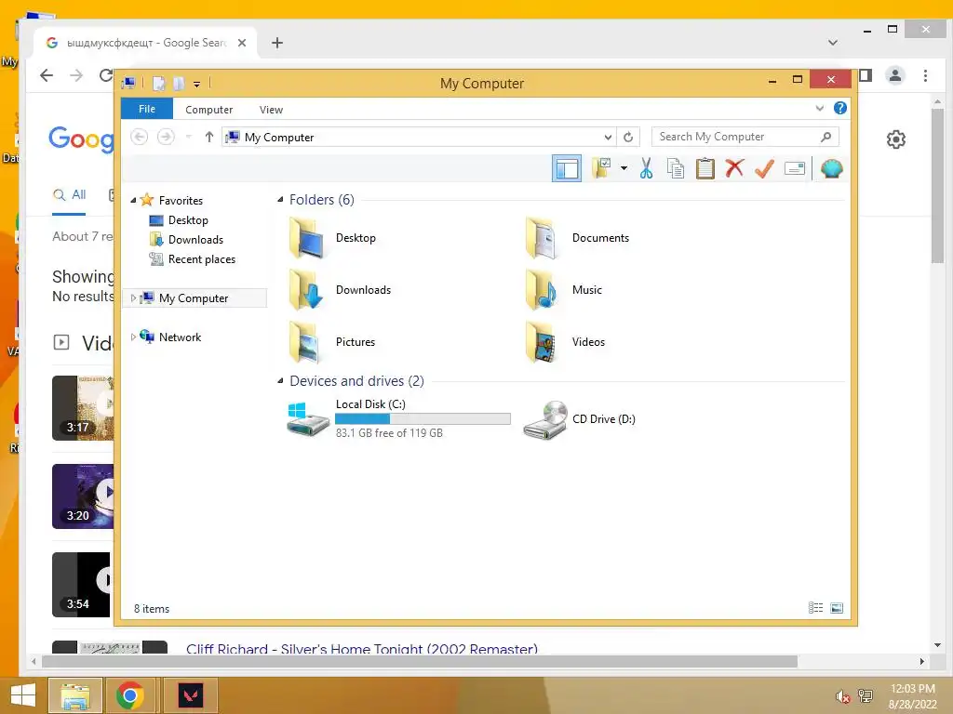Select Recent places under Favorites
953x714 pixels.
[x=202, y=259]
